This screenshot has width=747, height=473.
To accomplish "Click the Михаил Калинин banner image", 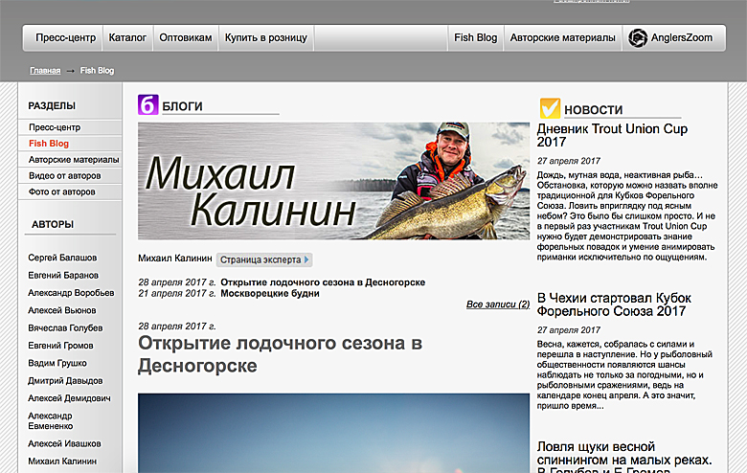I will tap(333, 181).
